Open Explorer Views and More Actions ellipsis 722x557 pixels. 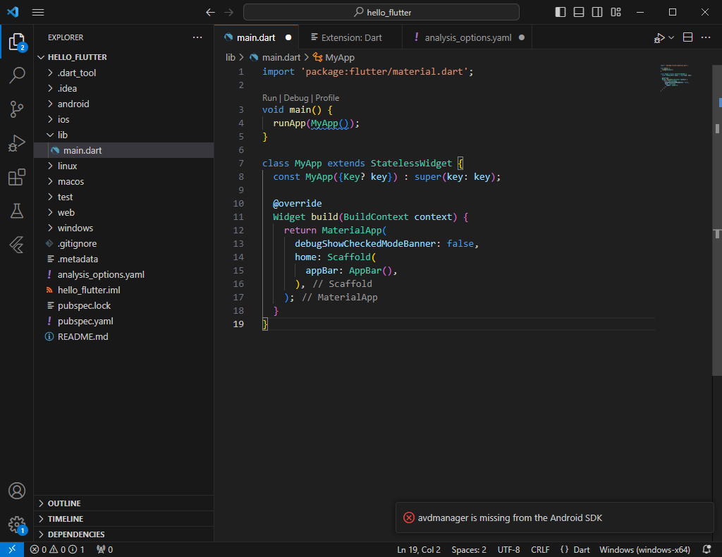(x=197, y=37)
